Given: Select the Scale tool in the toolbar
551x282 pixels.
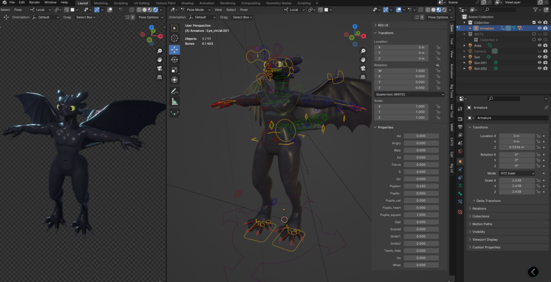Looking at the screenshot, I should [174, 70].
